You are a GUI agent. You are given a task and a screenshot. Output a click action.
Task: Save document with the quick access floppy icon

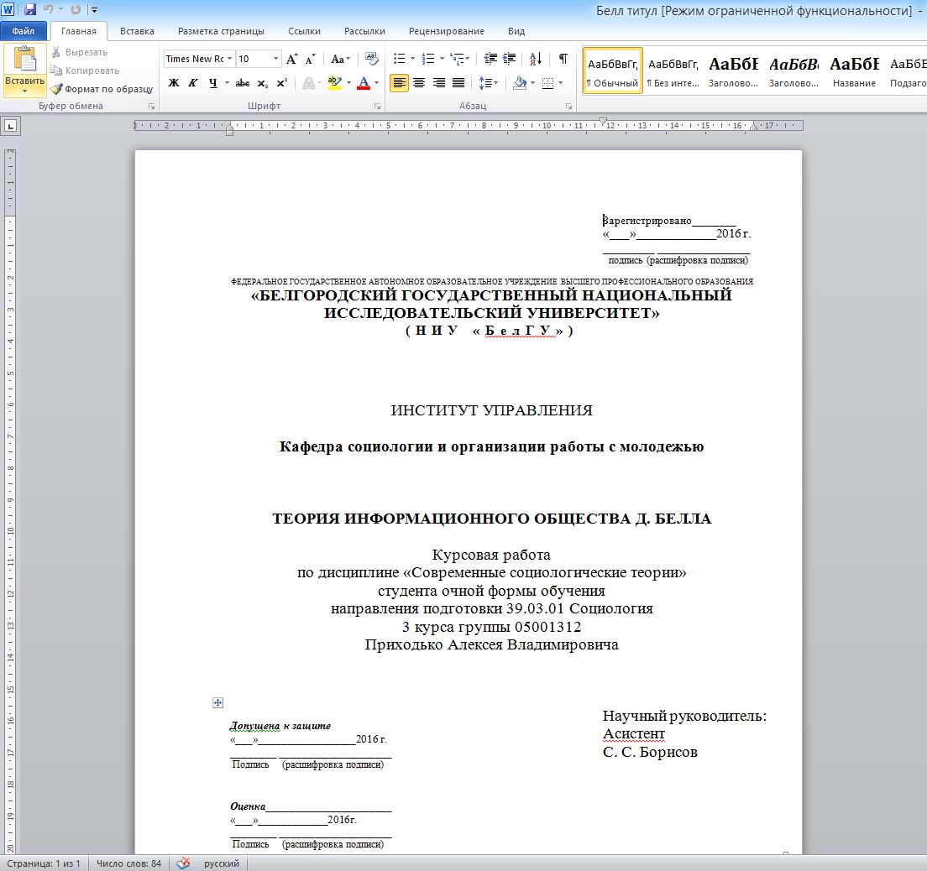point(30,9)
